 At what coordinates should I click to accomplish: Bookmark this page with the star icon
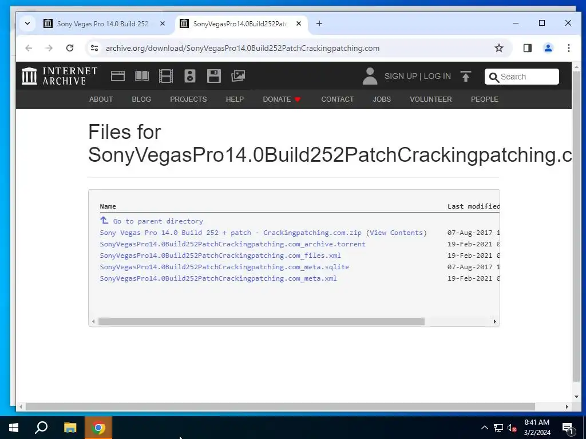pyautogui.click(x=498, y=48)
